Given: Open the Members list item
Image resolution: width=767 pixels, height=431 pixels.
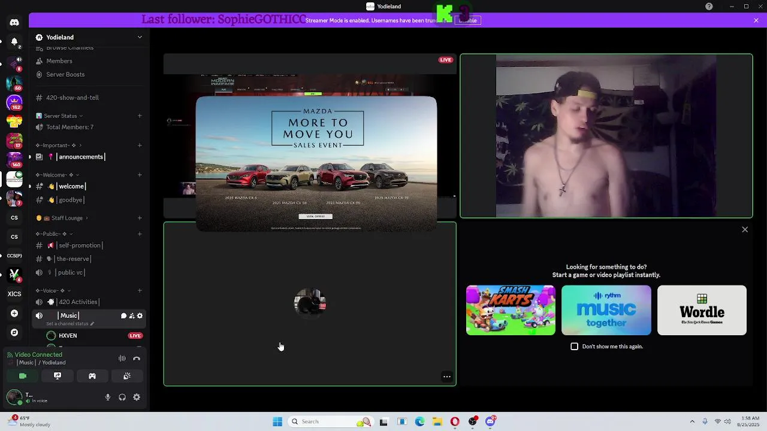Looking at the screenshot, I should [x=89, y=61].
